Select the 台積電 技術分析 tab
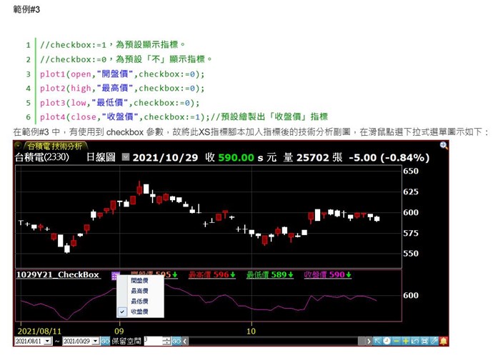Screen dimensions: 493x358 [x=55, y=146]
